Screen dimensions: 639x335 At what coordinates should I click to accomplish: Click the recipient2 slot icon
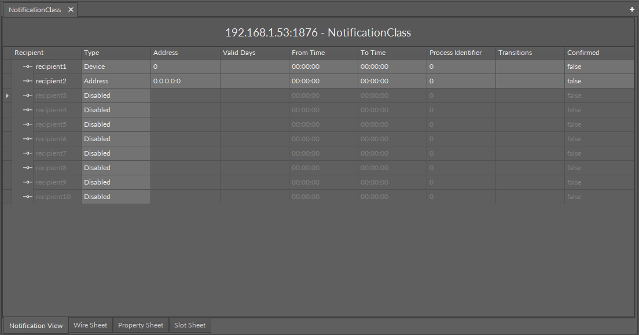click(x=27, y=81)
